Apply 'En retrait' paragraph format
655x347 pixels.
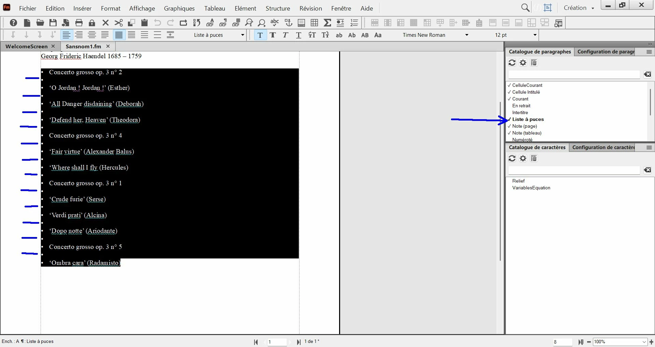521,106
